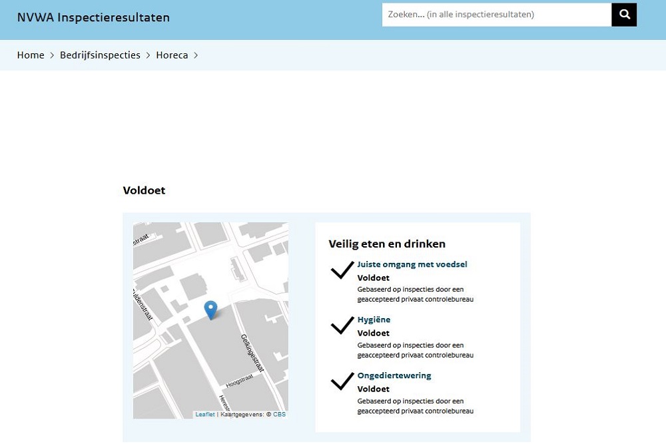The width and height of the screenshot is (666, 444).
Task: Click the Gelkingestraat label on the map
Action: coord(252,353)
